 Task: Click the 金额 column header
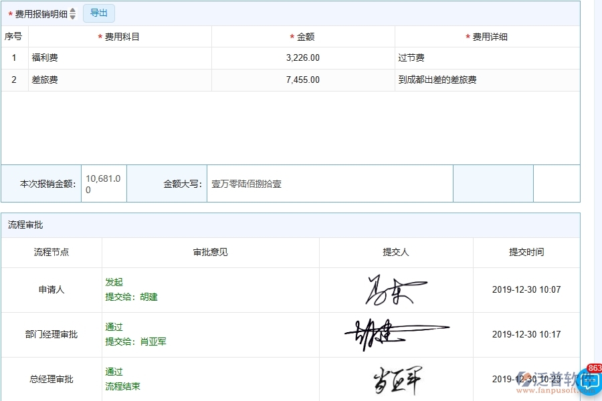click(x=304, y=37)
